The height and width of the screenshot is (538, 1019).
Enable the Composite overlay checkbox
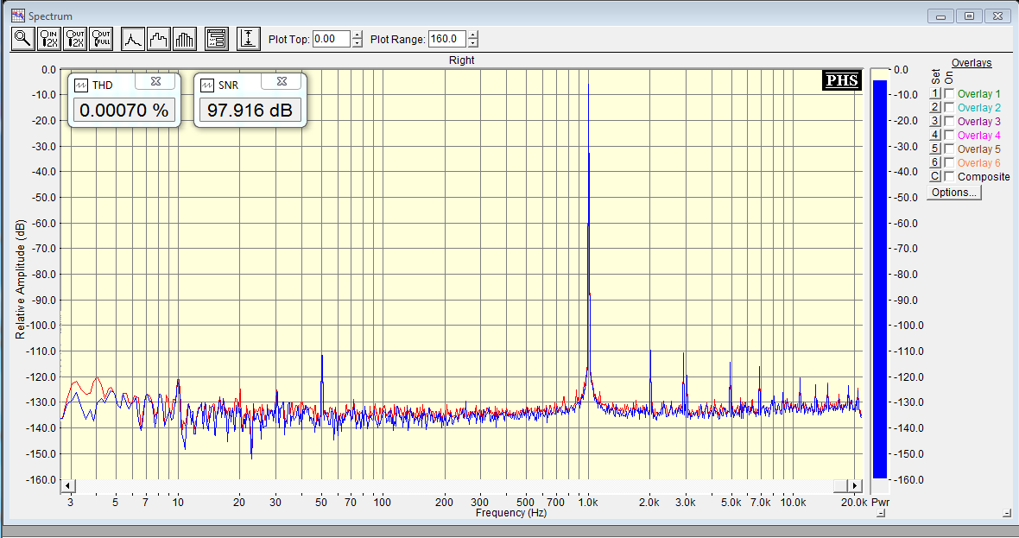[x=949, y=176]
